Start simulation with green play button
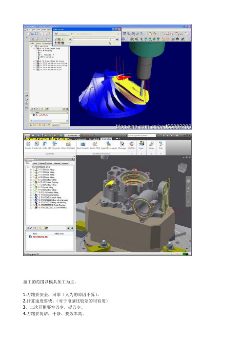This screenshot has width=242, height=343. tap(62, 40)
